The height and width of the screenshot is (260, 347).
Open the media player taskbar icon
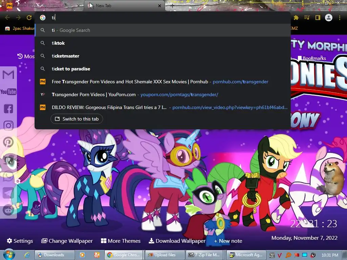point(82,255)
